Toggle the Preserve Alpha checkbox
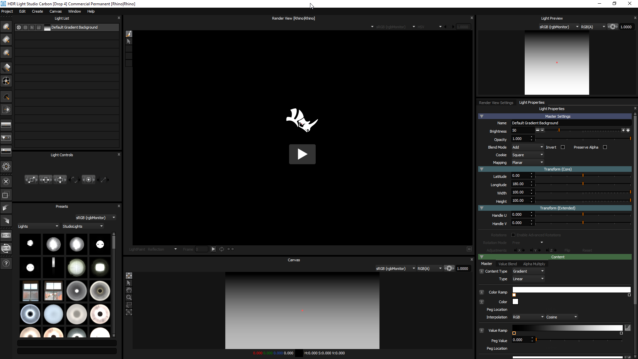This screenshot has height=359, width=638. (x=605, y=147)
